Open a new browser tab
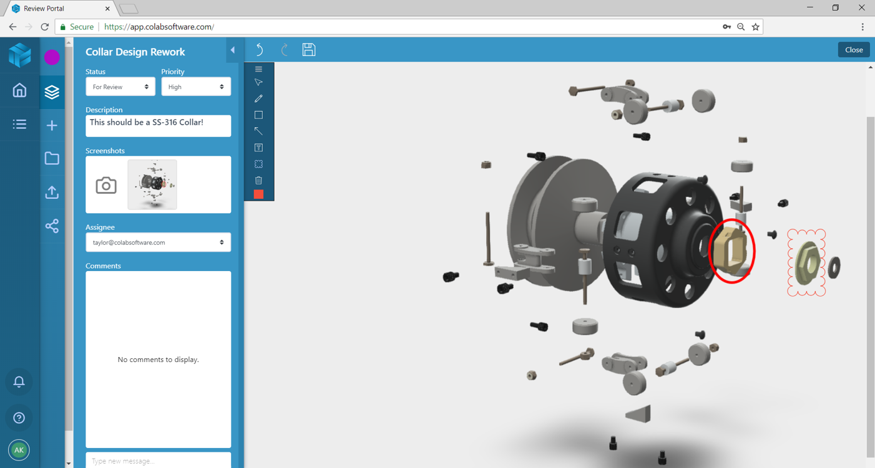The image size is (875, 468). (129, 9)
